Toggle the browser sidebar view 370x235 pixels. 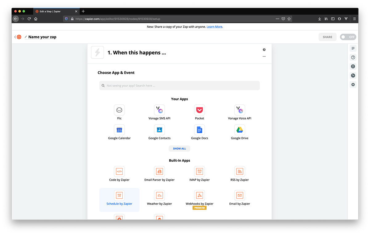coord(333,19)
